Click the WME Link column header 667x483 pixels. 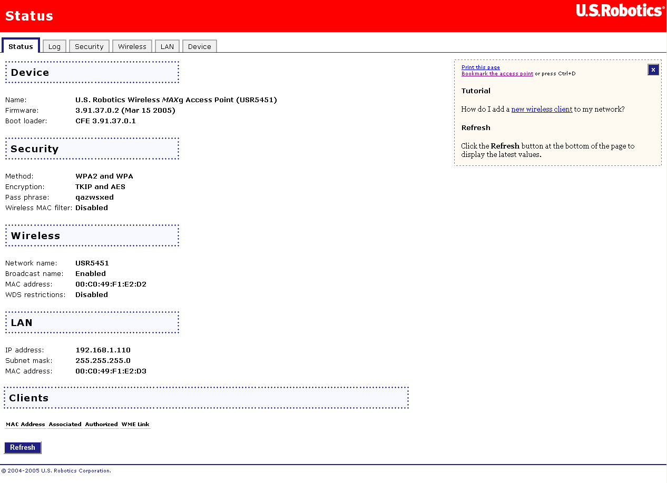click(x=135, y=425)
